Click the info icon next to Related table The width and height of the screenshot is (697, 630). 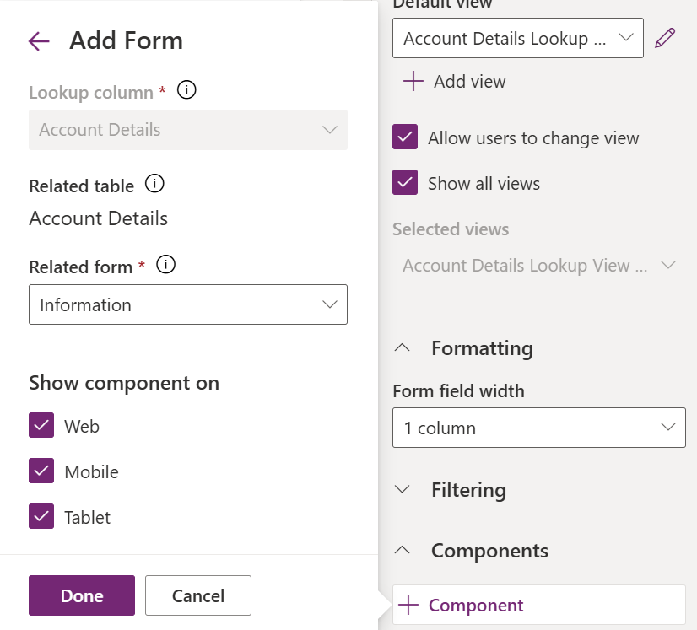[x=154, y=184]
